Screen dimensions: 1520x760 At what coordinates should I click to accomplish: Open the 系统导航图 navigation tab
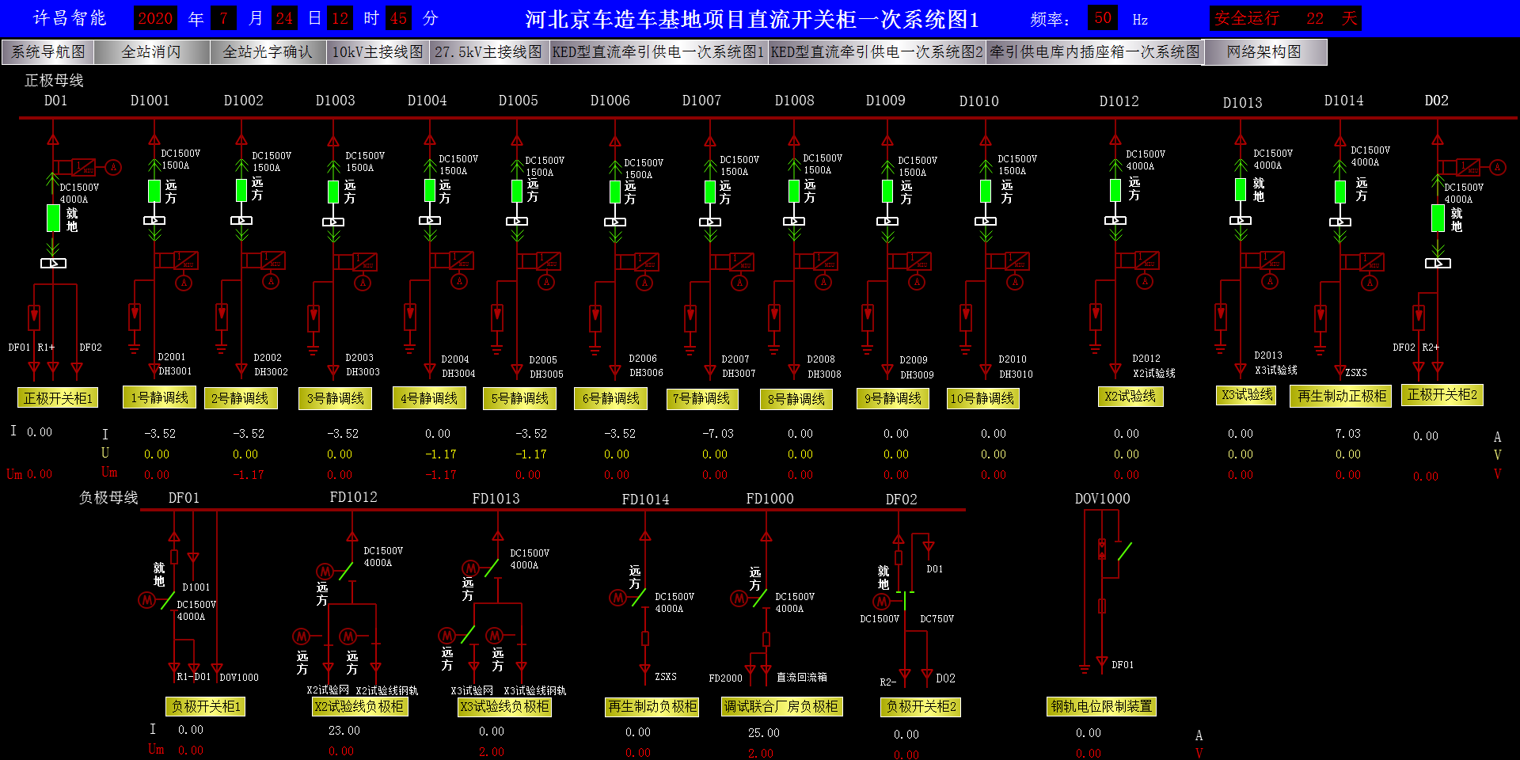tap(48, 52)
